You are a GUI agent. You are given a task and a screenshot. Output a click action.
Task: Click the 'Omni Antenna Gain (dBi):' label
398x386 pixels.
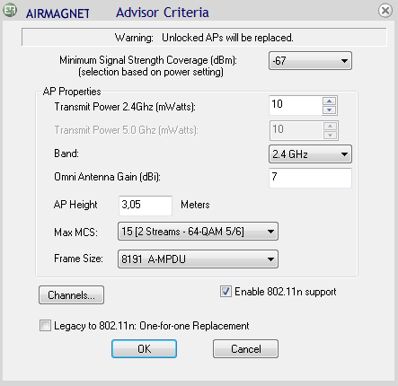(x=107, y=177)
